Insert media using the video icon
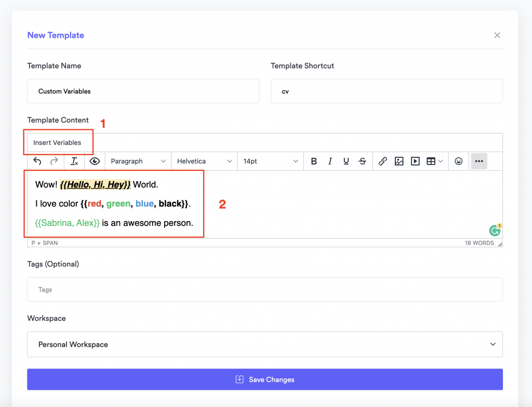 (415, 161)
